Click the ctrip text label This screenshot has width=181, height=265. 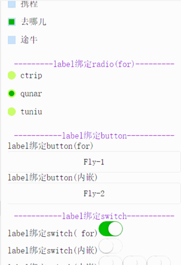31,75
